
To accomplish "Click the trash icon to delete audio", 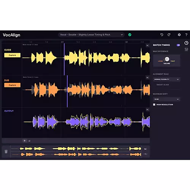I will coord(6,152).
